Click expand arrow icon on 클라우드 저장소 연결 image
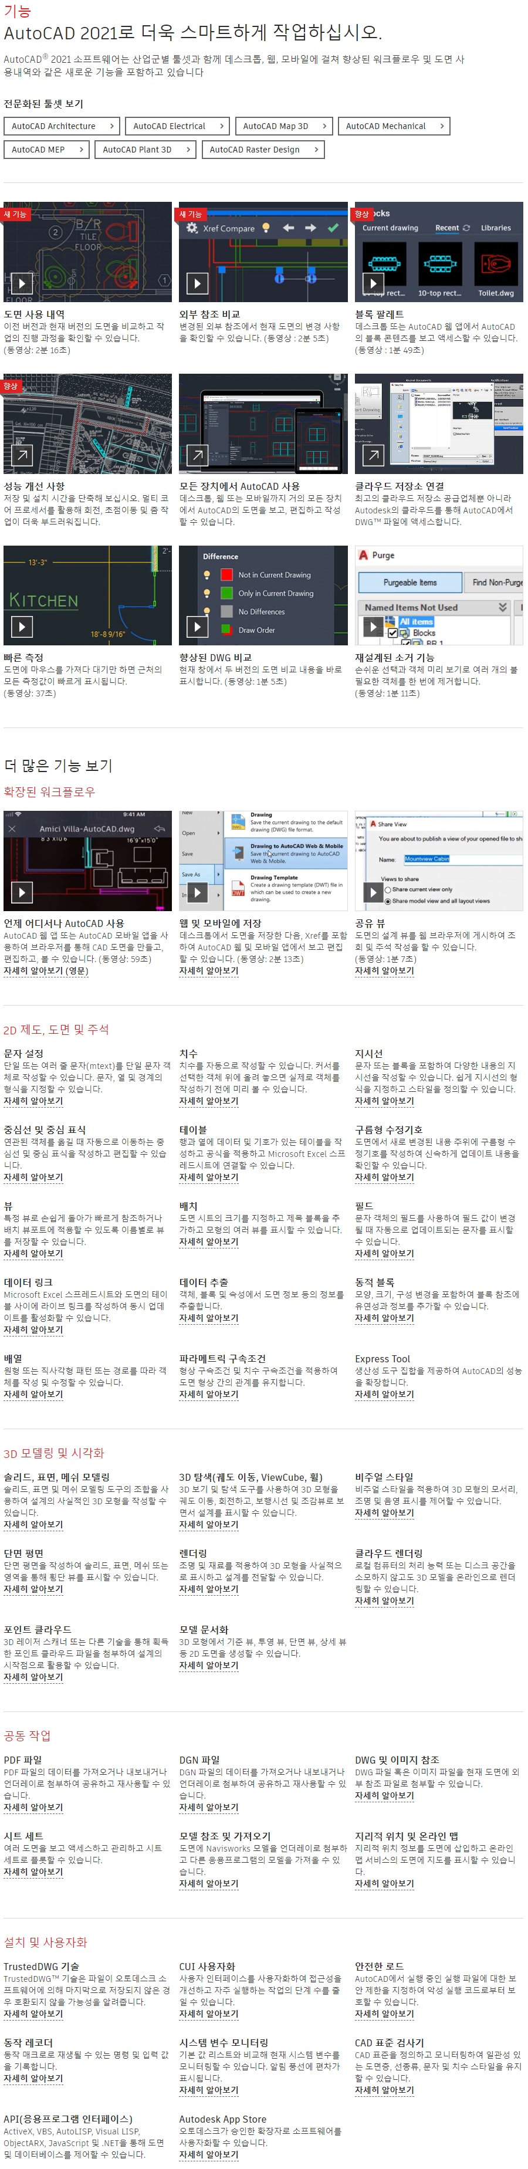This screenshot has width=528, height=2169. [x=373, y=455]
